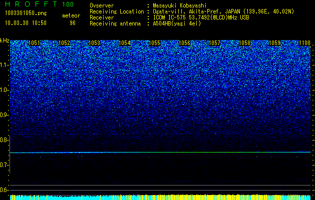Click the 0.6 frequency axis label
The image size is (315, 200).
5,190
